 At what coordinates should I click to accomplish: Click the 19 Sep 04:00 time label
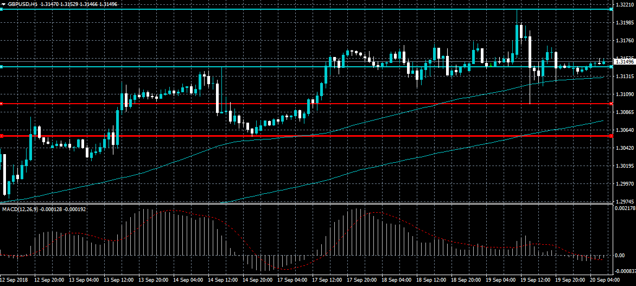[x=502, y=280]
